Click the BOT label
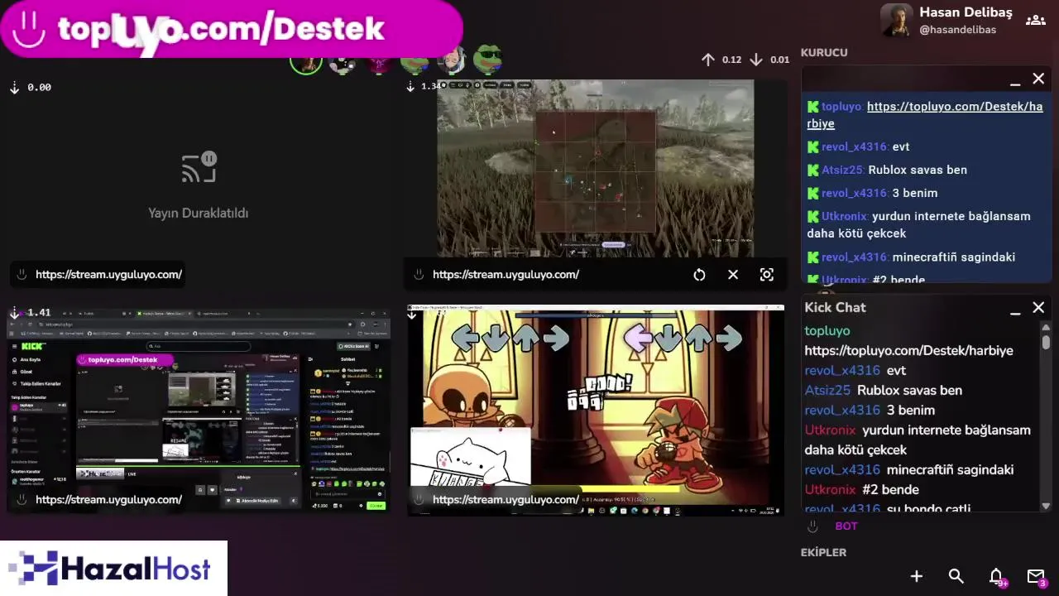 846,526
